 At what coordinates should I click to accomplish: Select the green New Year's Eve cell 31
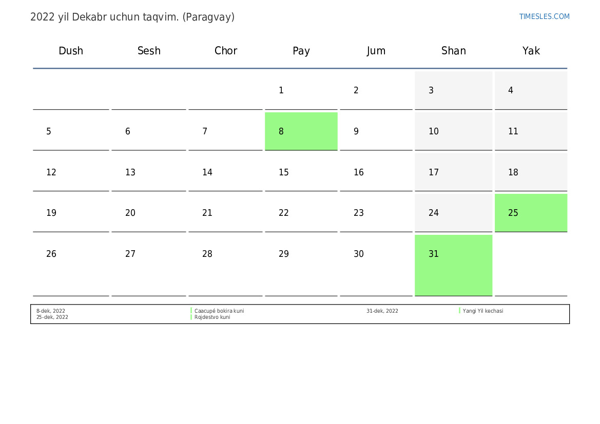(x=453, y=266)
